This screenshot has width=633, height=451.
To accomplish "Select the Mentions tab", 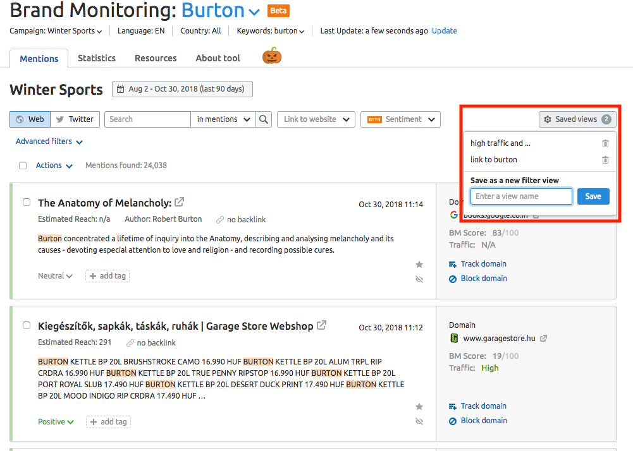I will coord(39,59).
